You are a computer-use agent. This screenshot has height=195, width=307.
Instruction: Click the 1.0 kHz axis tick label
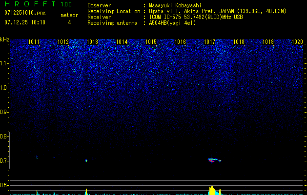click(x=4, y=88)
